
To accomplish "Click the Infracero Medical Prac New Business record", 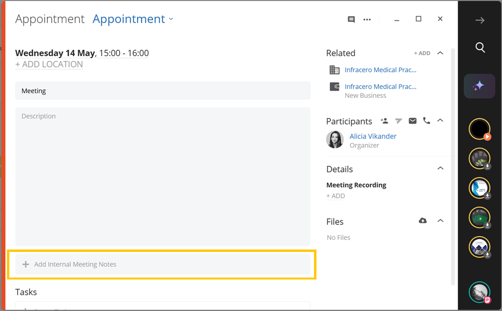I will [x=381, y=86].
